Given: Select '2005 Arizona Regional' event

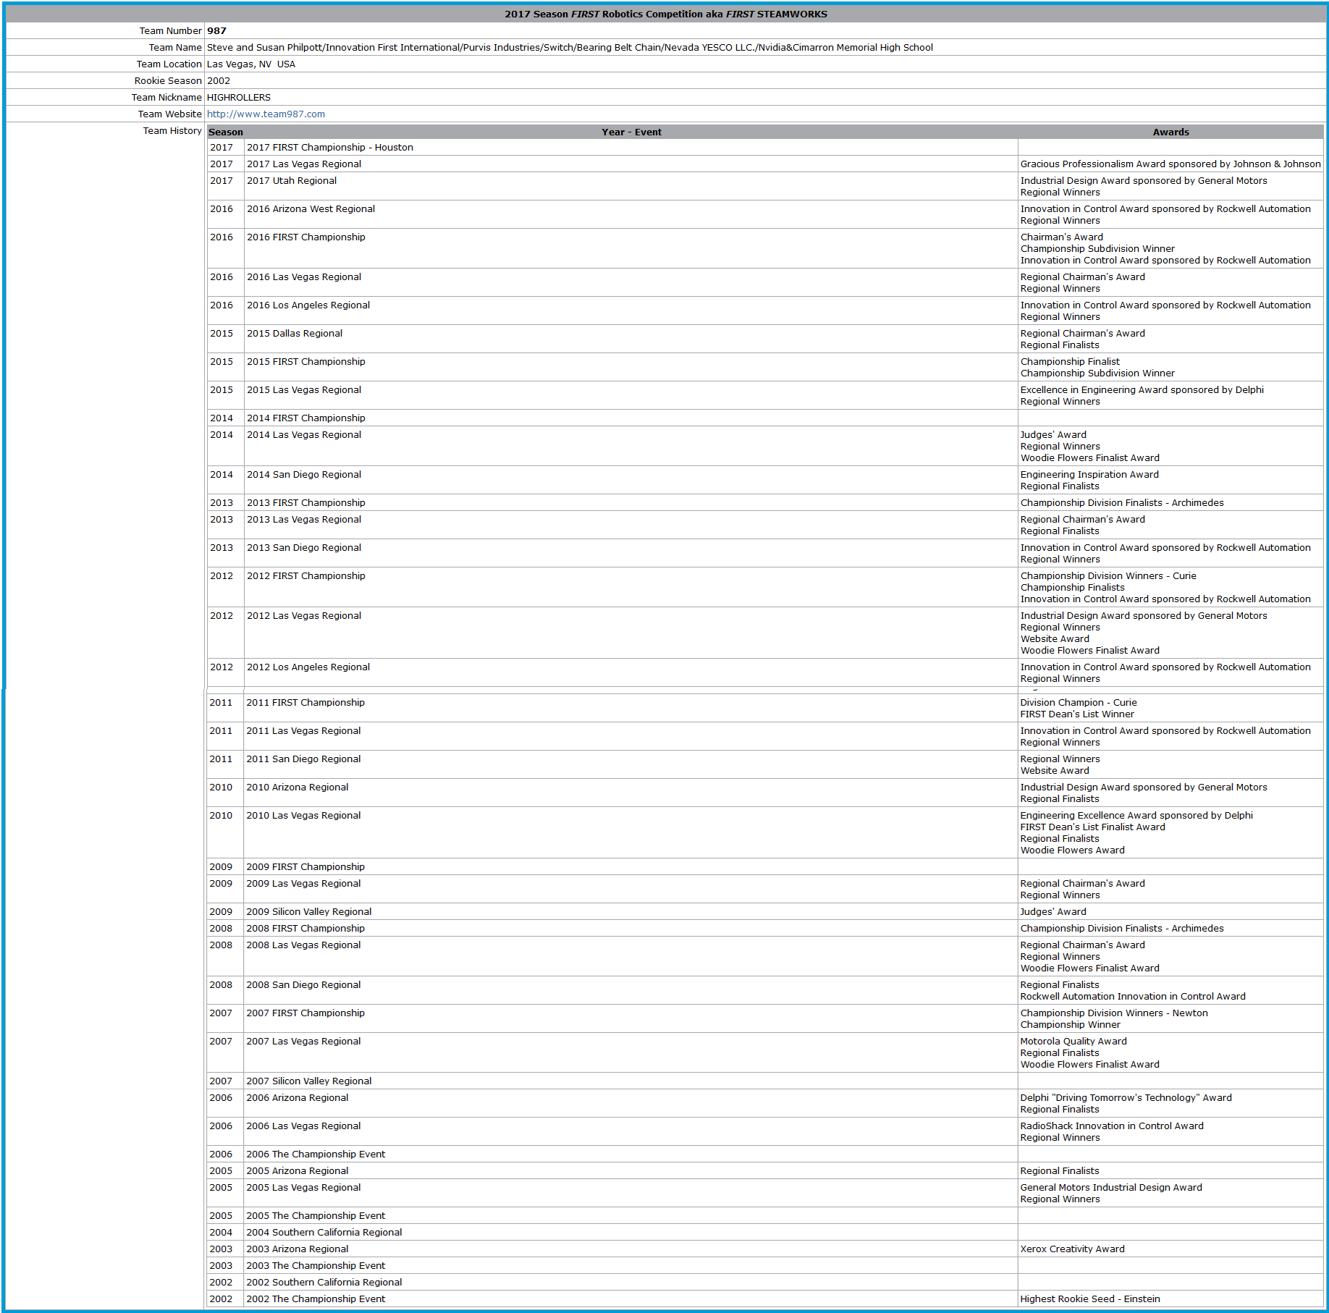Looking at the screenshot, I should click(297, 1171).
